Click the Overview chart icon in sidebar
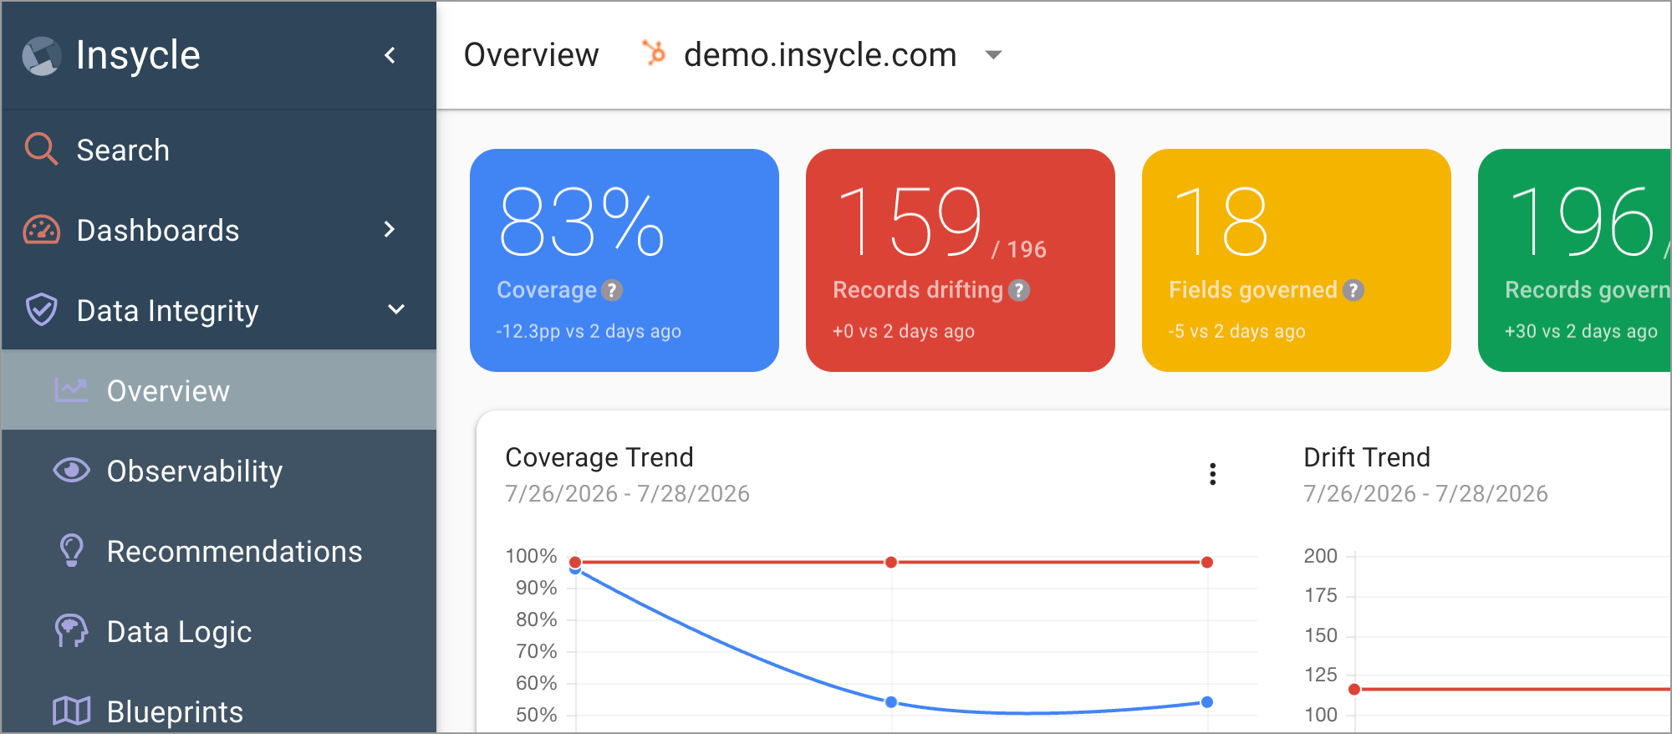The width and height of the screenshot is (1672, 734). click(x=71, y=390)
